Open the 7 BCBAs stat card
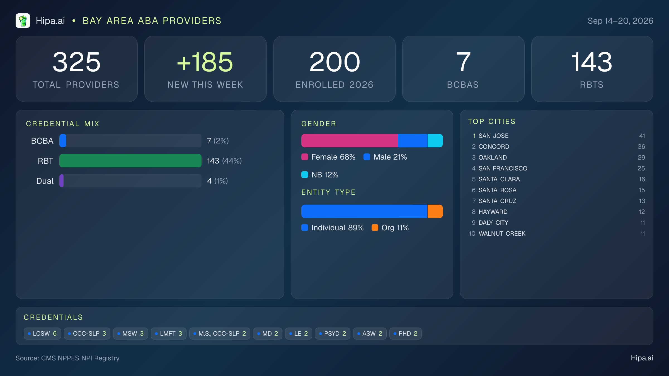This screenshot has height=376, width=669. [x=463, y=69]
